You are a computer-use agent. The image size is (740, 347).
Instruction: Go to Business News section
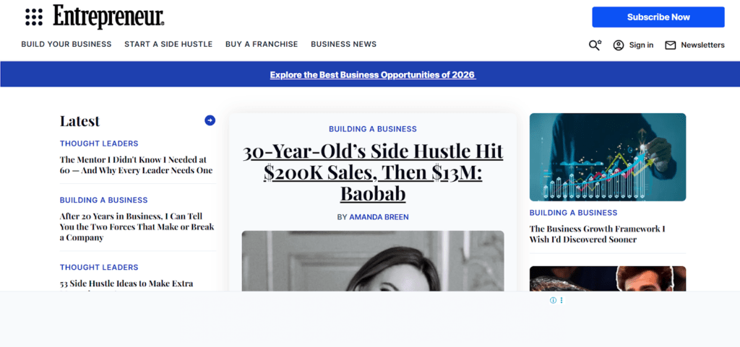343,44
